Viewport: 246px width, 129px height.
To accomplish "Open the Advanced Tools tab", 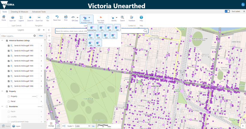I will click(39, 12).
